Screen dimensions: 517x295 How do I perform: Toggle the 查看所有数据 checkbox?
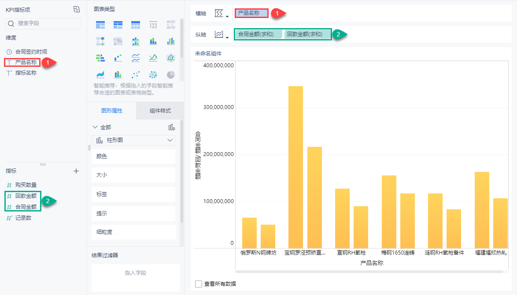199,284
